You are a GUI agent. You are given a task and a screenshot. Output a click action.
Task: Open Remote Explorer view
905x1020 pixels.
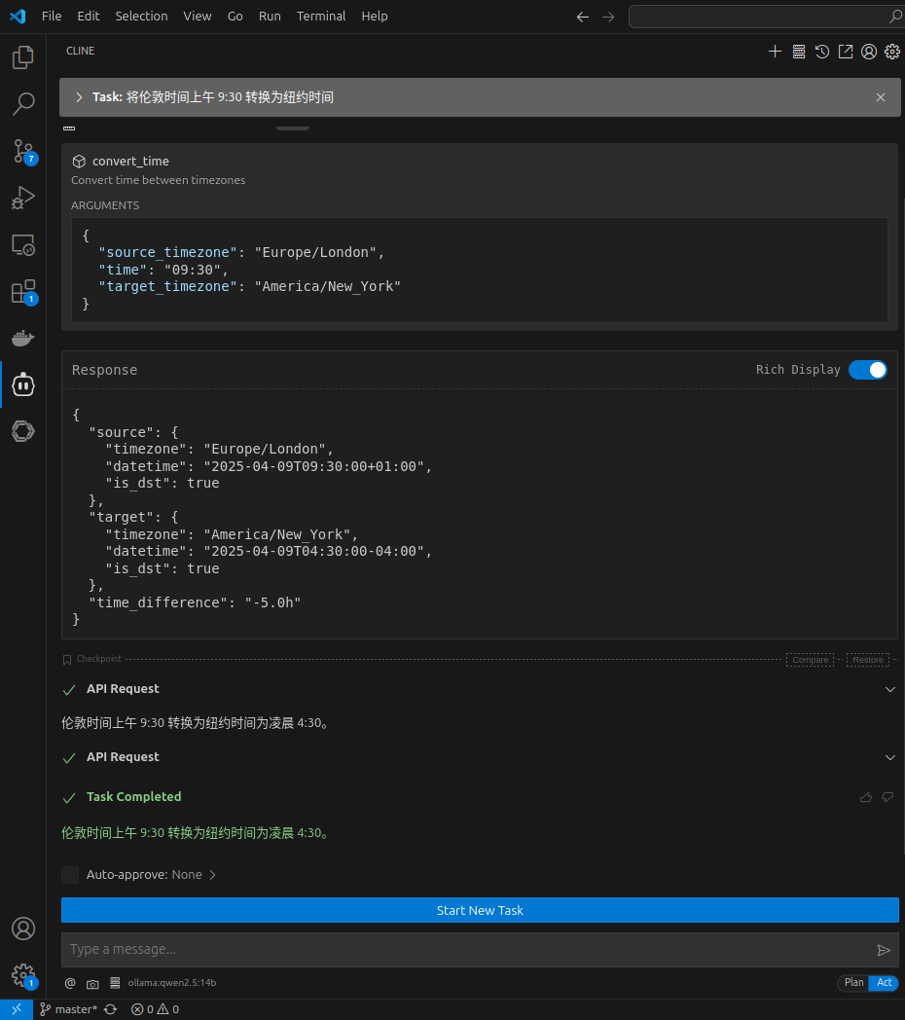coord(22,244)
